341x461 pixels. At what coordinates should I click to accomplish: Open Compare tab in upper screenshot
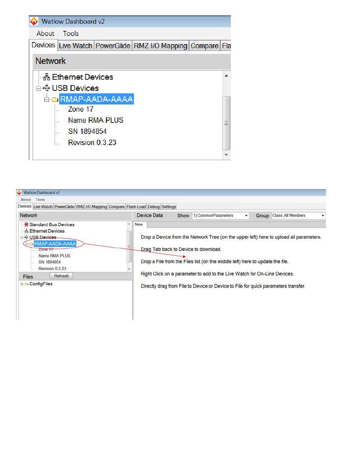click(x=205, y=46)
